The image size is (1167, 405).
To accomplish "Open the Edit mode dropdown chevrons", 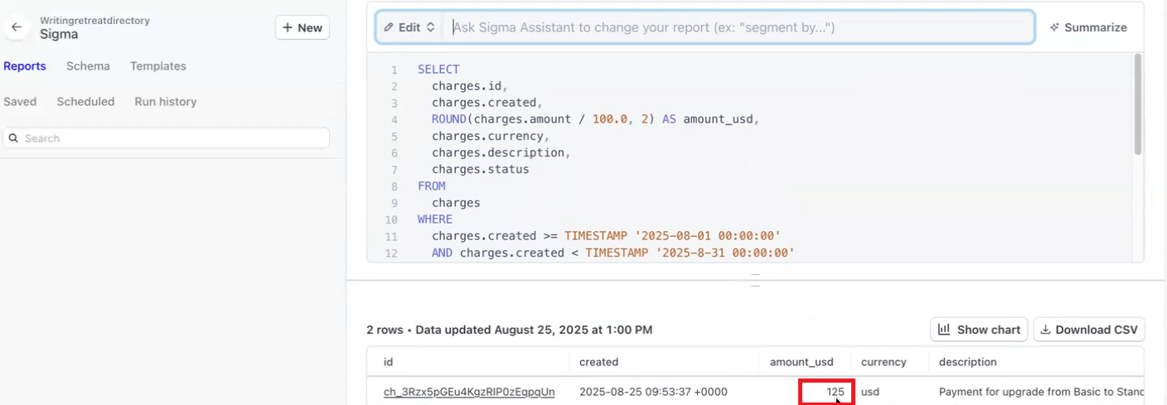I will point(430,27).
